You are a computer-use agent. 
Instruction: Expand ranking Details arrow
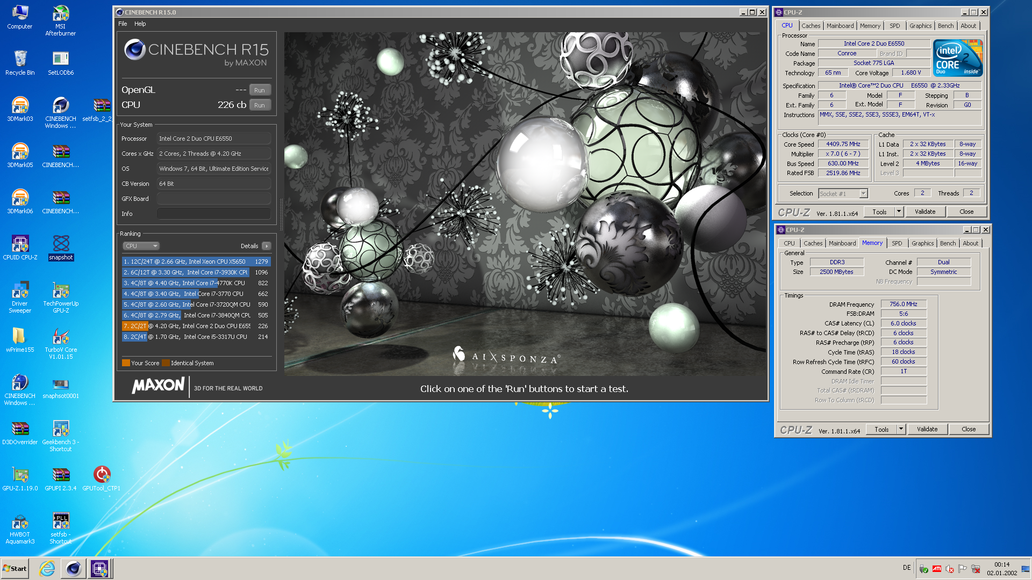click(x=266, y=246)
